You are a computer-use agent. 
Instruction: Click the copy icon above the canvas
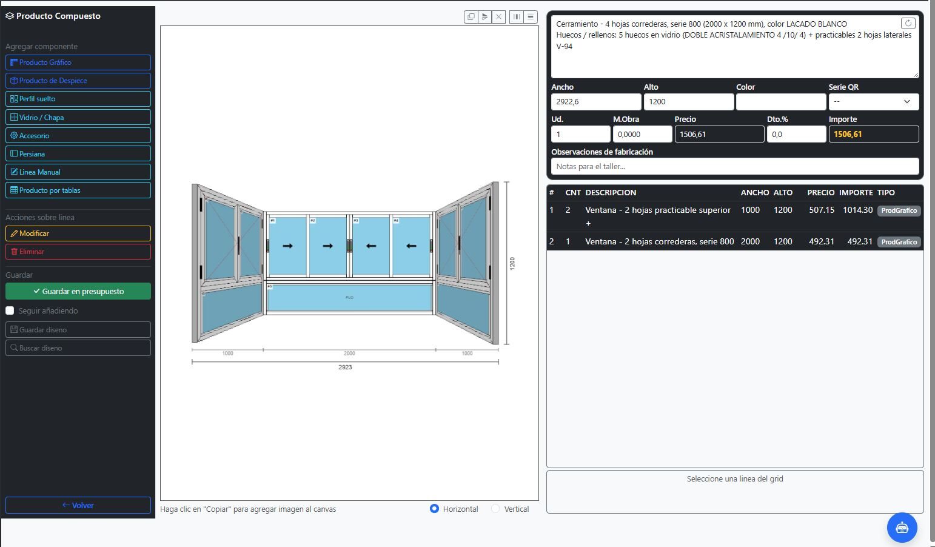tap(471, 17)
